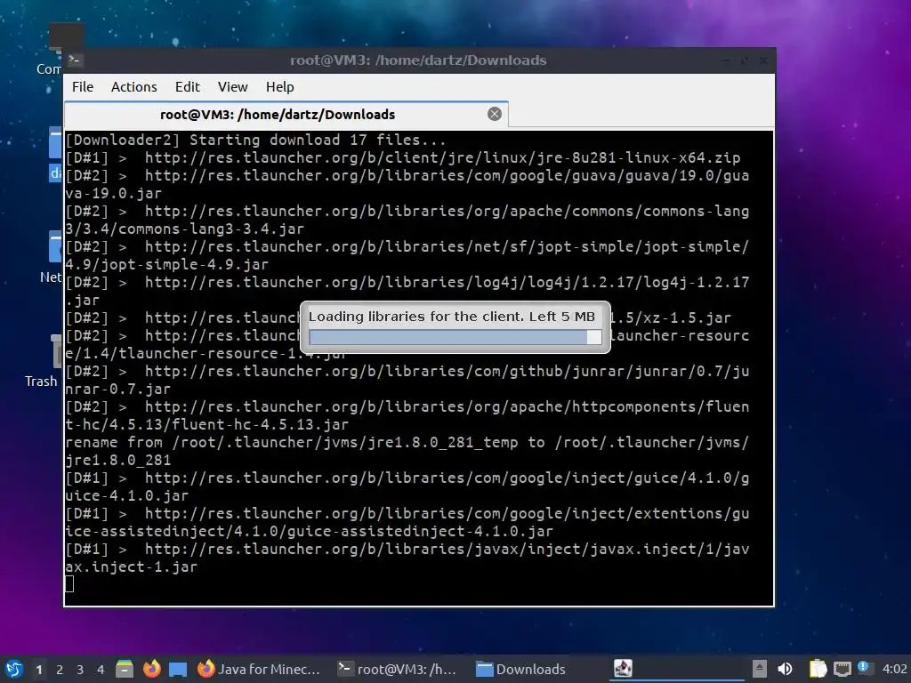
Task: Open the View menu
Action: pyautogui.click(x=232, y=86)
